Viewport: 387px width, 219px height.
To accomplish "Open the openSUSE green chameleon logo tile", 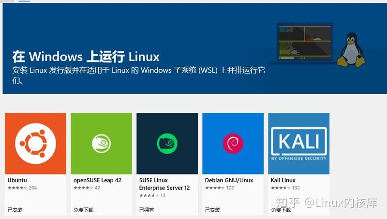I will click(x=101, y=143).
